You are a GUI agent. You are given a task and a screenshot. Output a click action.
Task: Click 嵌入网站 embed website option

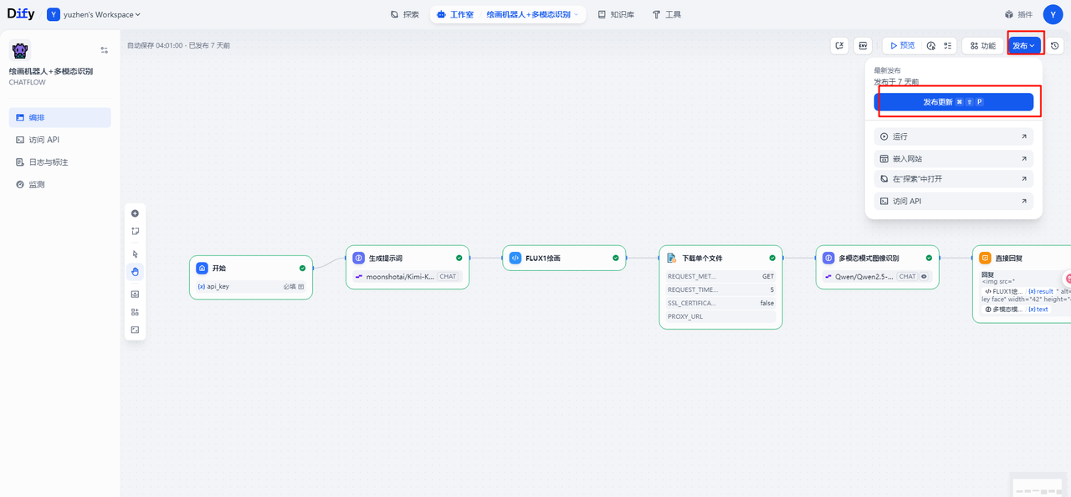tap(953, 158)
